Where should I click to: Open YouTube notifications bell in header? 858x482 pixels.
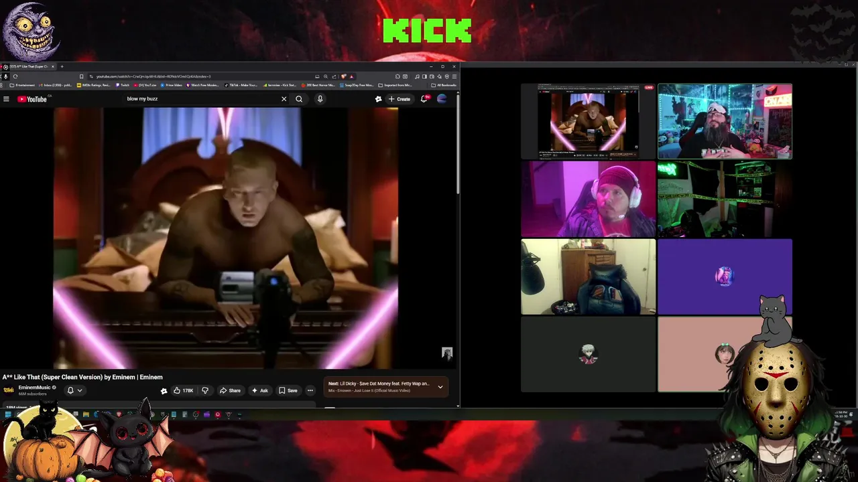(x=424, y=99)
